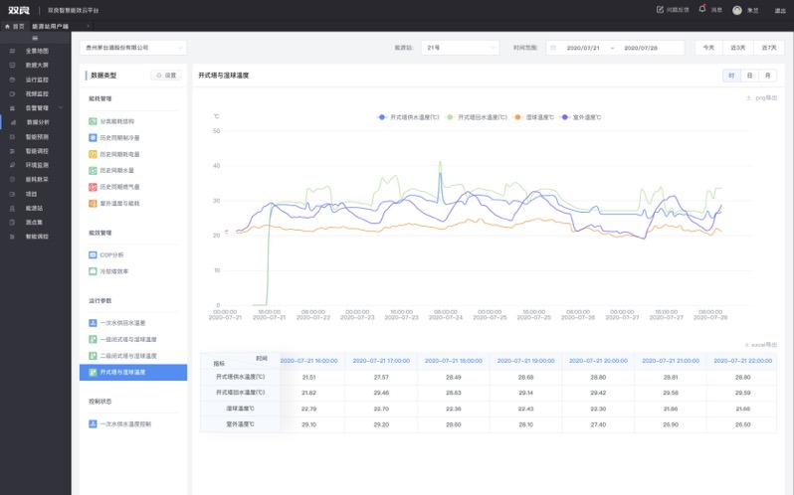794x495 pixels.
Task: Click the COP分析 icon
Action: [x=93, y=254]
